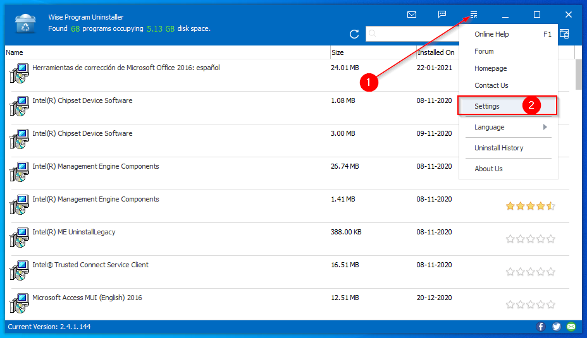Click the magnifier icon in search box
This screenshot has height=338, width=587.
click(372, 33)
